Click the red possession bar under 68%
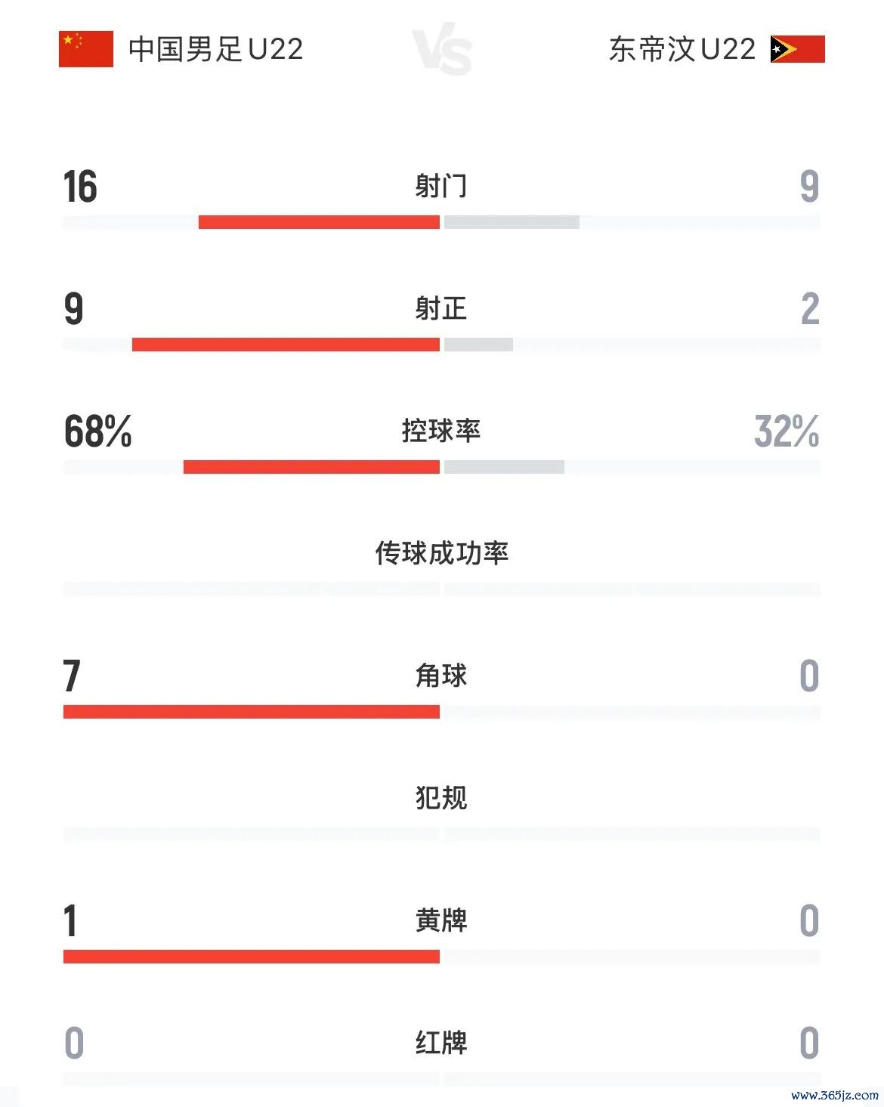The width and height of the screenshot is (884, 1107). [x=311, y=467]
